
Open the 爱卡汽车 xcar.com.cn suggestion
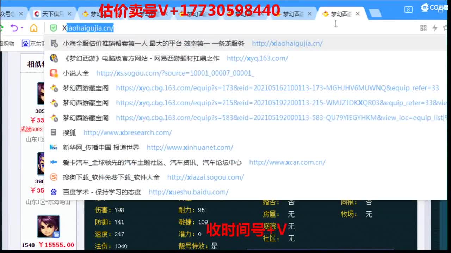pos(246,162)
